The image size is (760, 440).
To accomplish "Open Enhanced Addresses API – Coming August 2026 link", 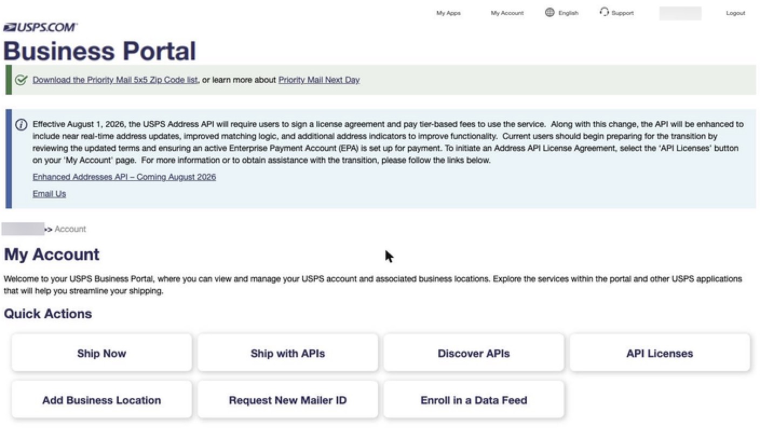I will tap(124, 177).
